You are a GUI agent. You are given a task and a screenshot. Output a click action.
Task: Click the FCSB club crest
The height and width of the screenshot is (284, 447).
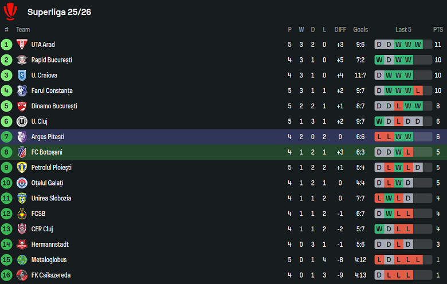[x=22, y=214]
